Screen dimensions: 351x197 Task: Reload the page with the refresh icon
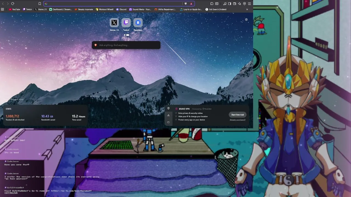point(13,4)
